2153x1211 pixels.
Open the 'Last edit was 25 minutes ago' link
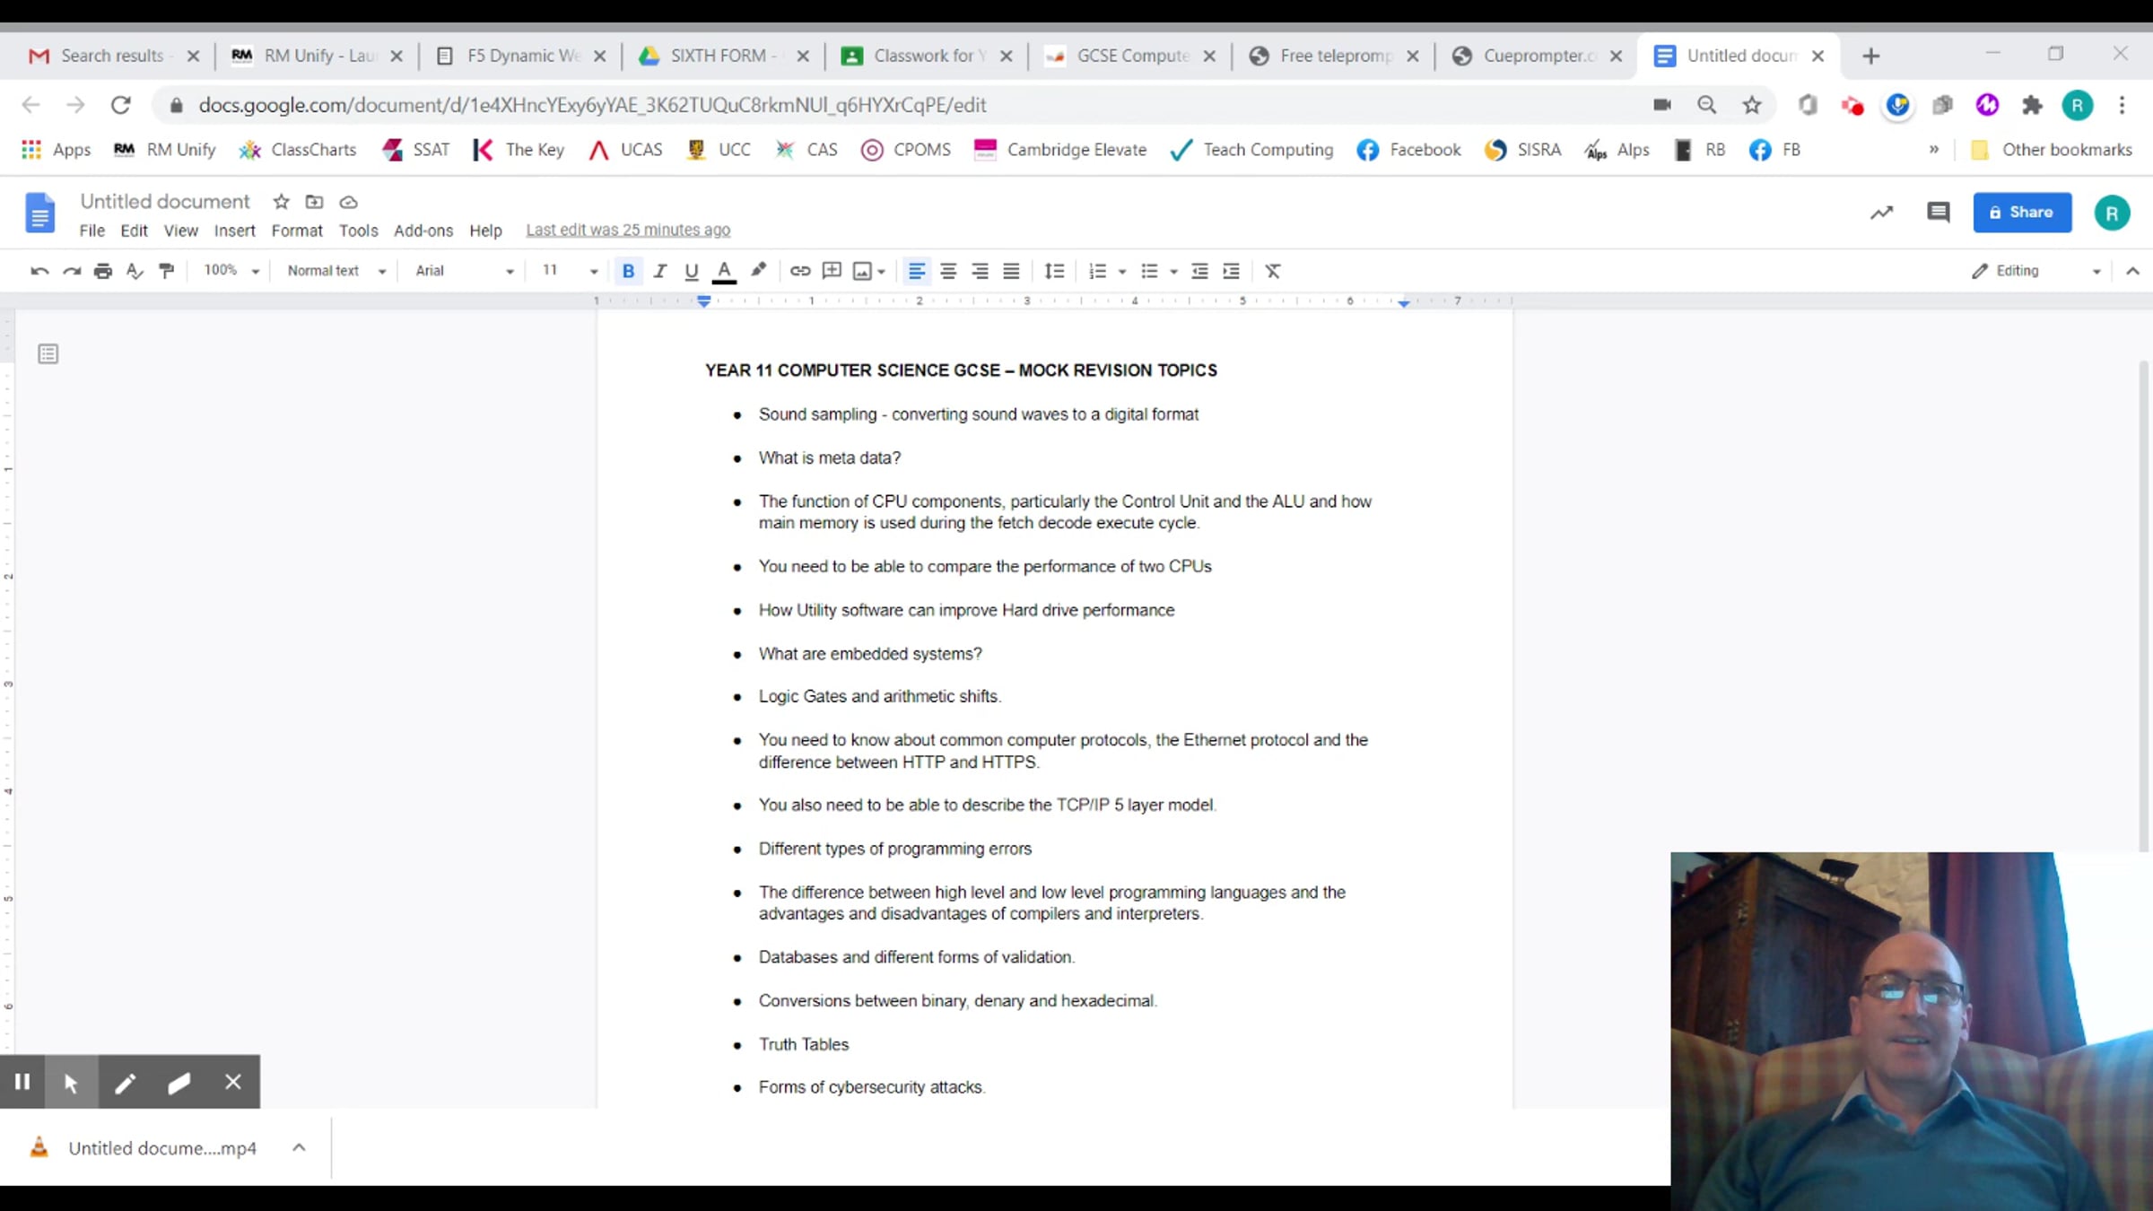(627, 230)
